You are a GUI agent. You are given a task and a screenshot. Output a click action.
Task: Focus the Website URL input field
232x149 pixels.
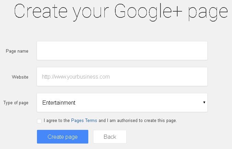[x=122, y=77]
